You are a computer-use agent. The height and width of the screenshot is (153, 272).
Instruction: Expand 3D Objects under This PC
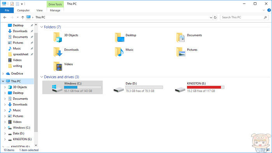click(x=5, y=87)
